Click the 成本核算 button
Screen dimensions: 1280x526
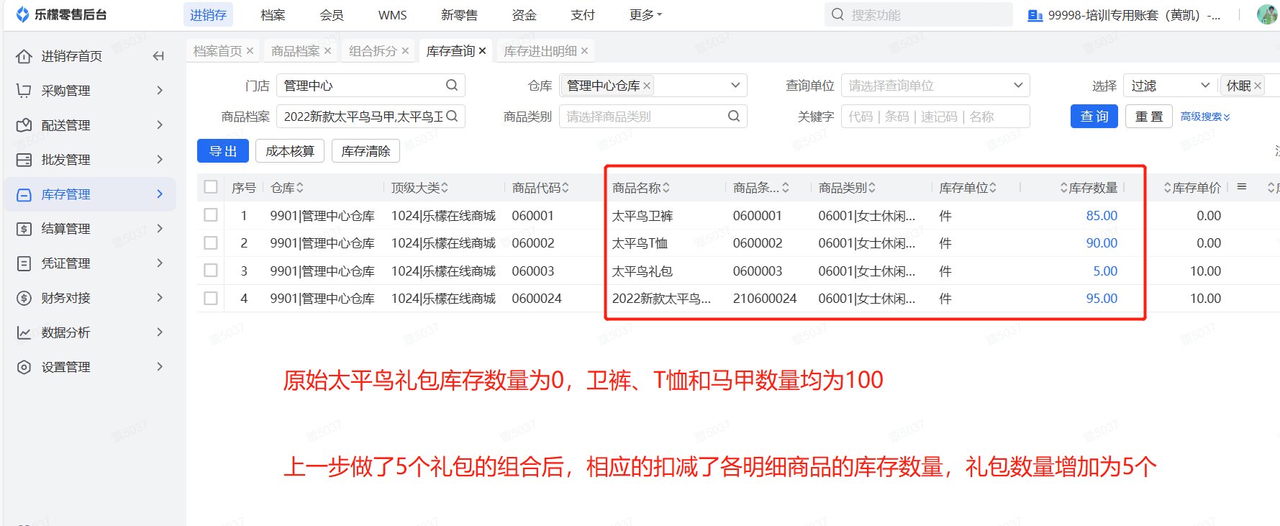point(290,150)
